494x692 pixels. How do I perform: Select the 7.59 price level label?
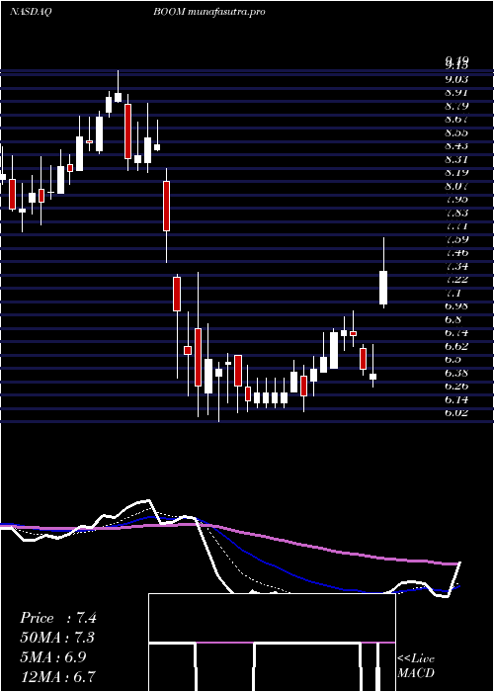click(456, 239)
